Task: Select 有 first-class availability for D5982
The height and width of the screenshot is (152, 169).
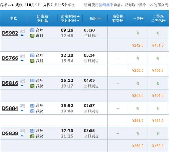Action: click(138, 33)
